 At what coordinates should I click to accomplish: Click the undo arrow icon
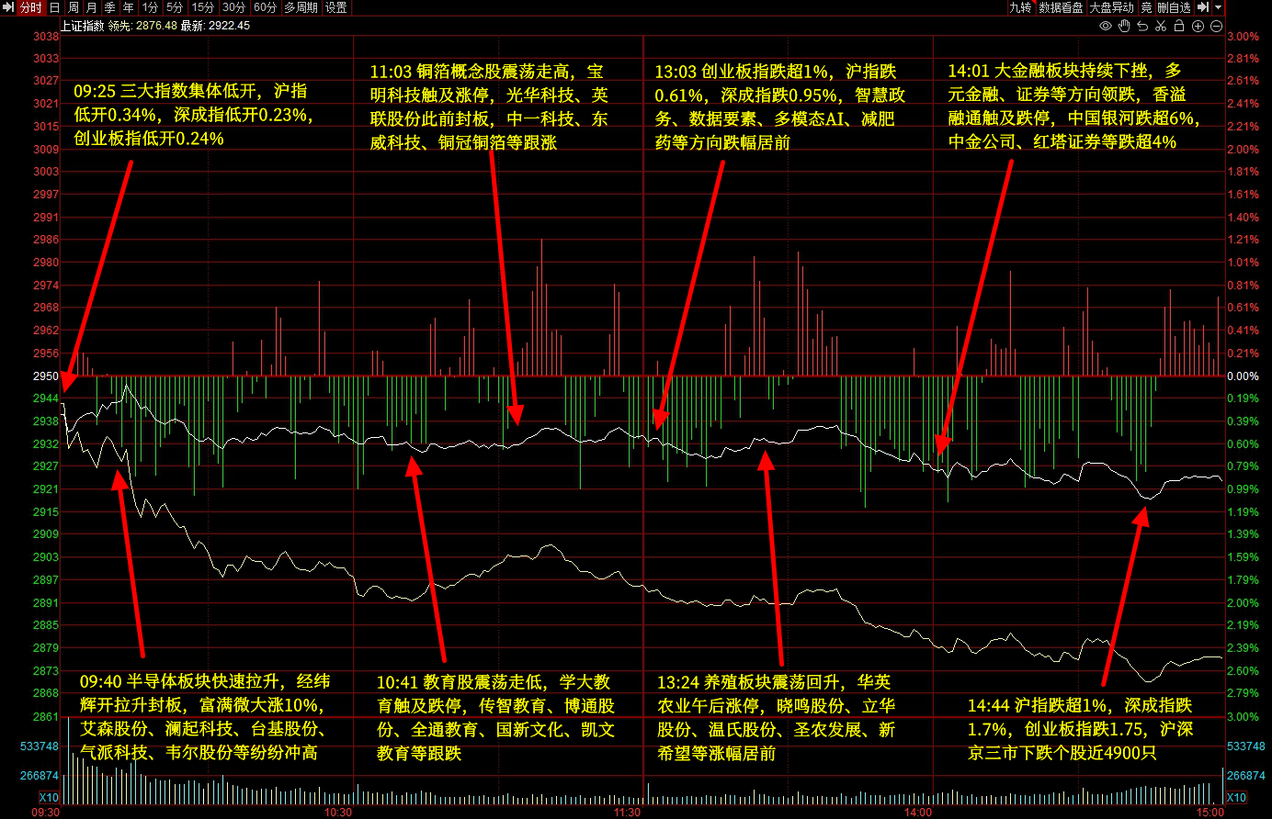pos(1142,26)
